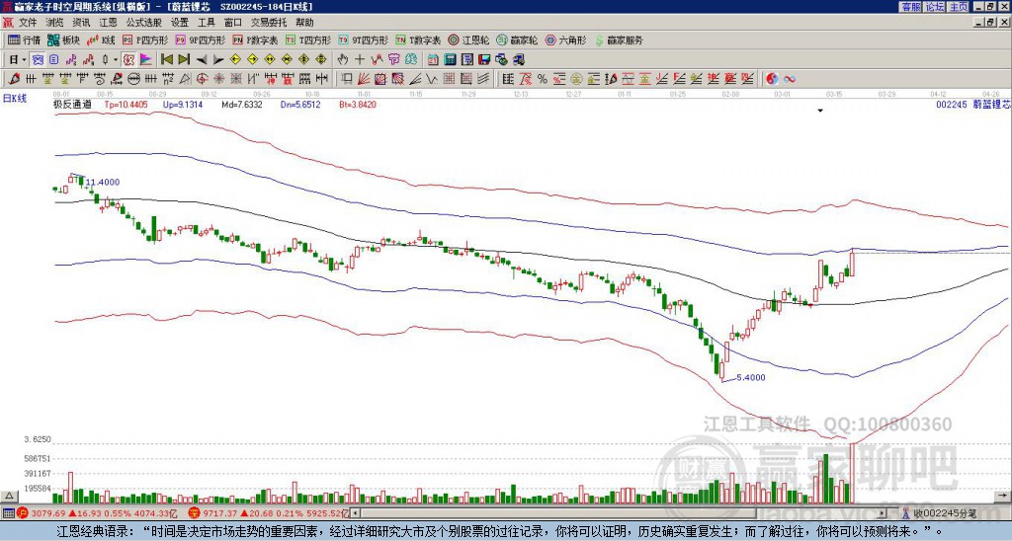Toggle the 权 price adjustment button
Screen dimensions: 1012x541
128,60
